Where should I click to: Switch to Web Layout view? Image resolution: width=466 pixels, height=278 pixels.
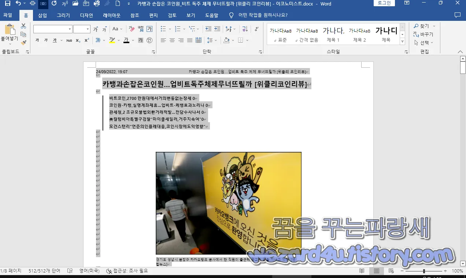point(391,271)
